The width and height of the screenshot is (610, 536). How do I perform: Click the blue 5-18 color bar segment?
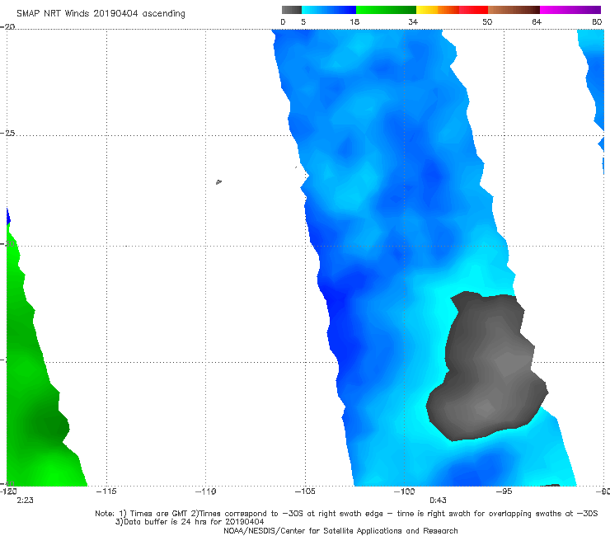[329, 10]
